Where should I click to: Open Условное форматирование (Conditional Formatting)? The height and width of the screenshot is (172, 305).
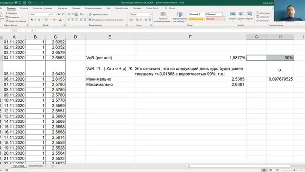(x=163, y=17)
